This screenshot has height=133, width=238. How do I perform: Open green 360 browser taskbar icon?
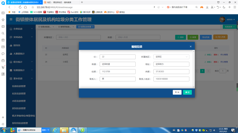[83, 130]
